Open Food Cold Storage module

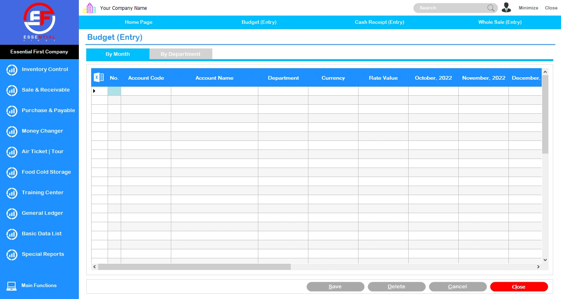[x=46, y=172]
